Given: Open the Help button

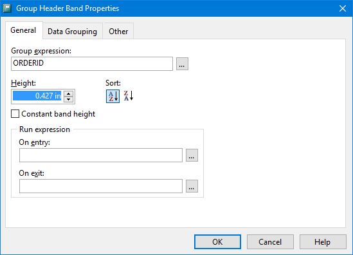Looking at the screenshot, I should pos(323,241).
